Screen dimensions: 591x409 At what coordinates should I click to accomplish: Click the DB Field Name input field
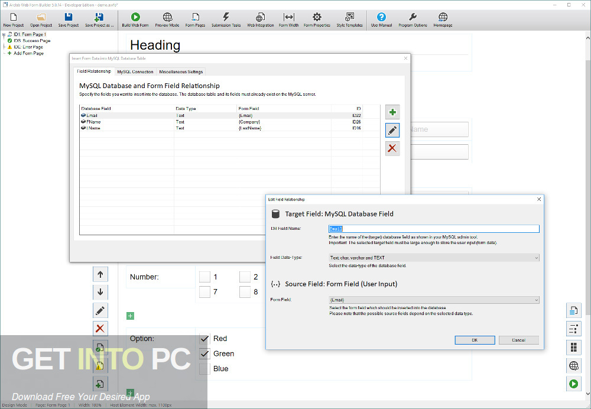(434, 229)
